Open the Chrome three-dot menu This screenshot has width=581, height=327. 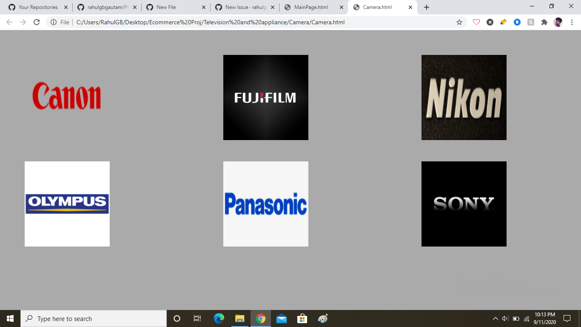[572, 22]
